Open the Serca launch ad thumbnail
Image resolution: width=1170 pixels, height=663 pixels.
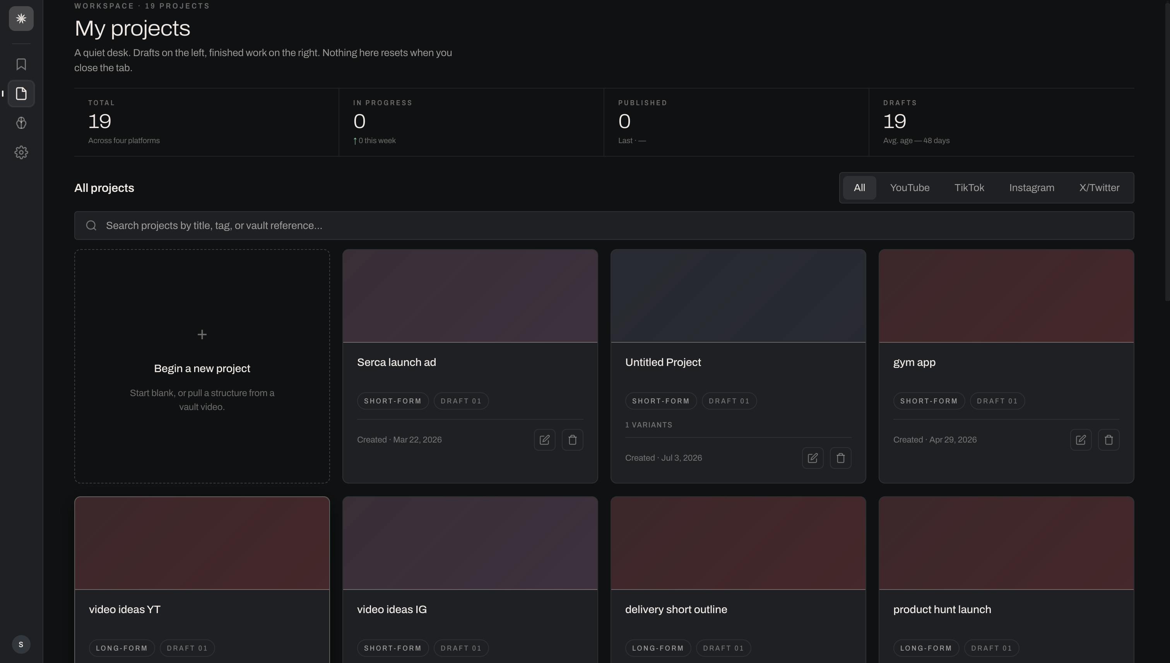coord(470,296)
